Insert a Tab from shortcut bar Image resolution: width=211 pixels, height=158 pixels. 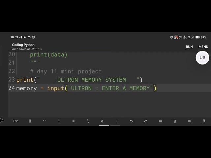[x=15, y=121]
